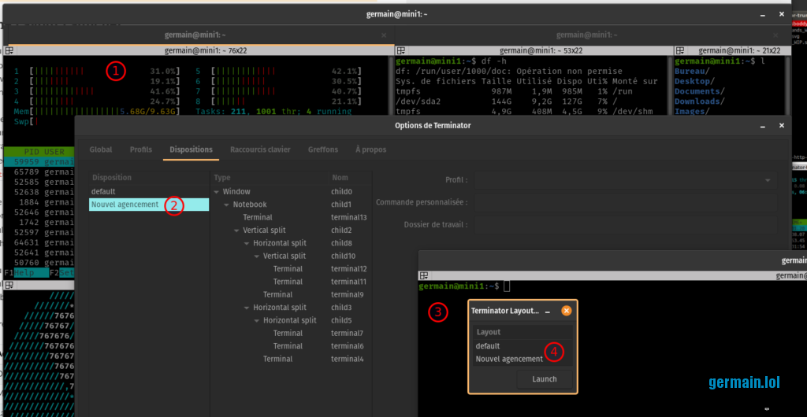The image size is (807, 417).
Task: Select the Terminal row named terminal4
Action: [291, 359]
